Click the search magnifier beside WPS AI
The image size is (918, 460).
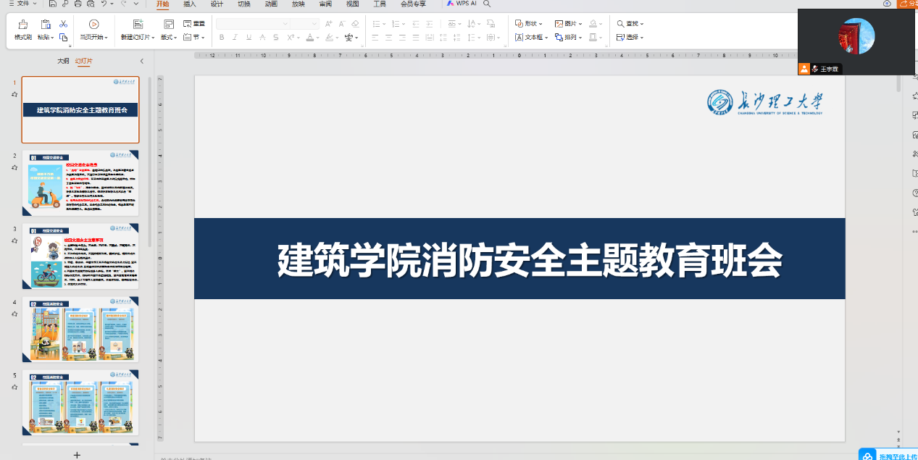coord(487,4)
